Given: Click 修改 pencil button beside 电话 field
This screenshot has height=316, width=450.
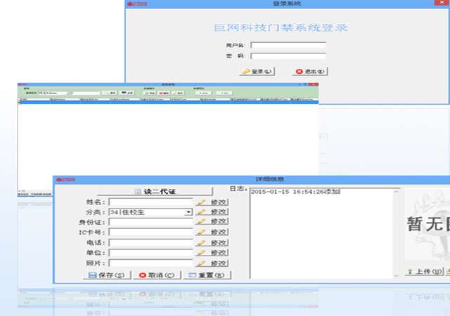Looking at the screenshot, I should [x=212, y=242].
